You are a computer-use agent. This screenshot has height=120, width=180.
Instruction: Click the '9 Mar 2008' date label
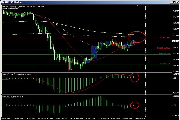pyautogui.click(x=6, y=118)
